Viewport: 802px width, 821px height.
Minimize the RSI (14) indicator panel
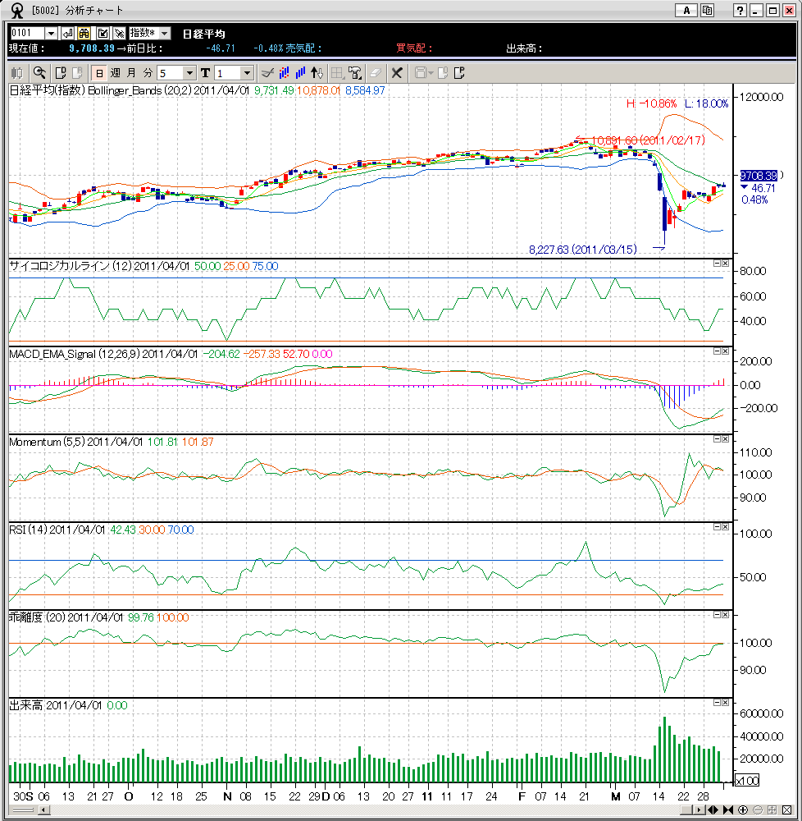716,526
